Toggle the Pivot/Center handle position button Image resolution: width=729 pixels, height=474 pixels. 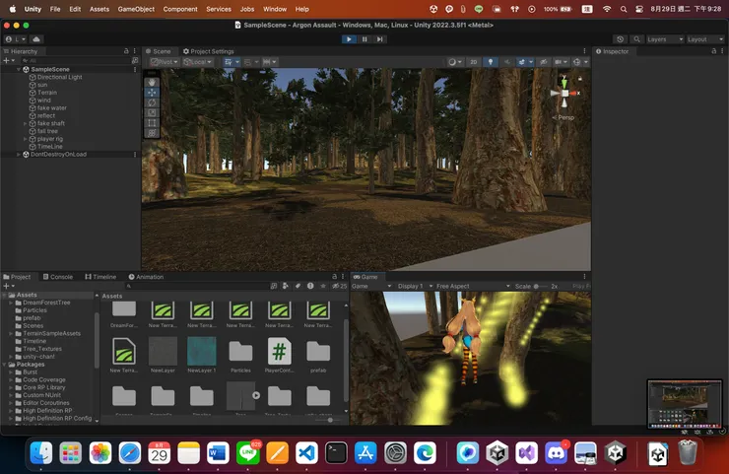tap(165, 61)
